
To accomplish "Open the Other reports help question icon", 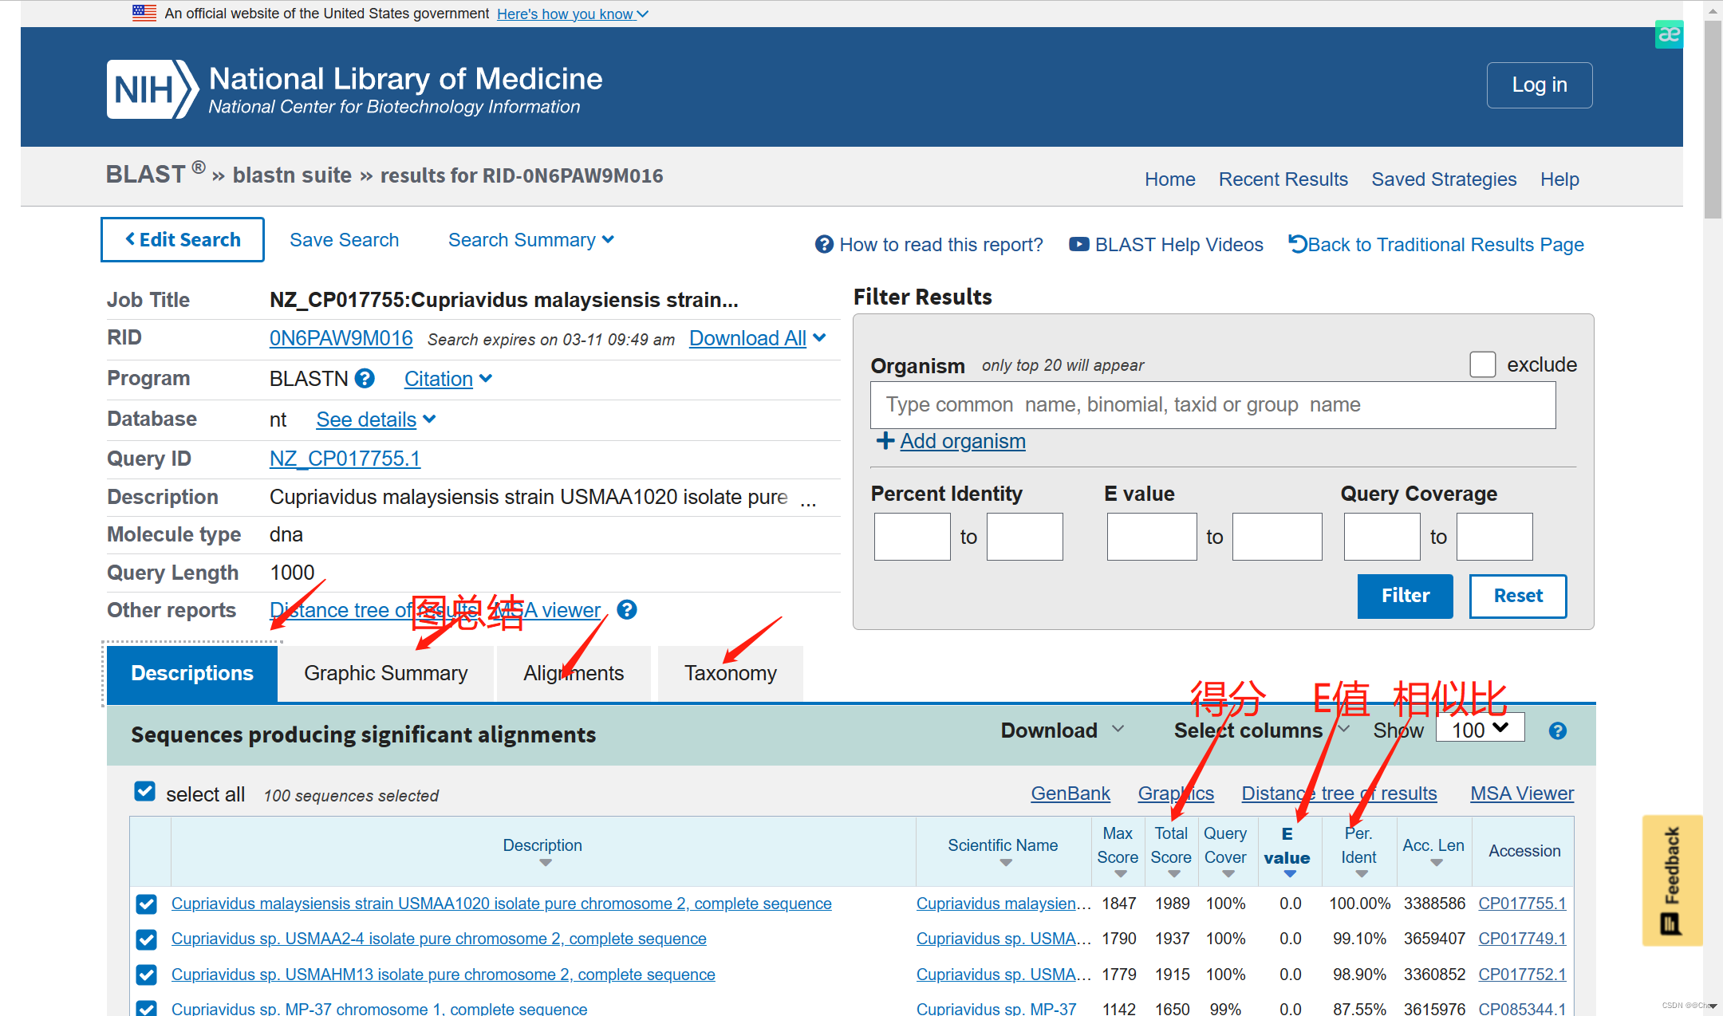I will (627, 610).
